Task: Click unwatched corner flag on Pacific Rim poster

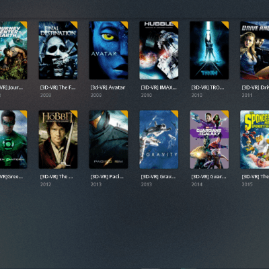Action: (125, 113)
